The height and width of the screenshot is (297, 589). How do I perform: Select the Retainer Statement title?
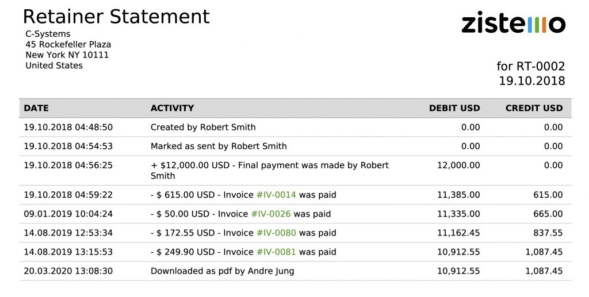[116, 16]
